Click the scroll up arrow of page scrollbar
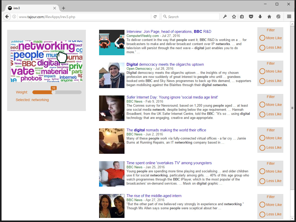 (292, 24)
